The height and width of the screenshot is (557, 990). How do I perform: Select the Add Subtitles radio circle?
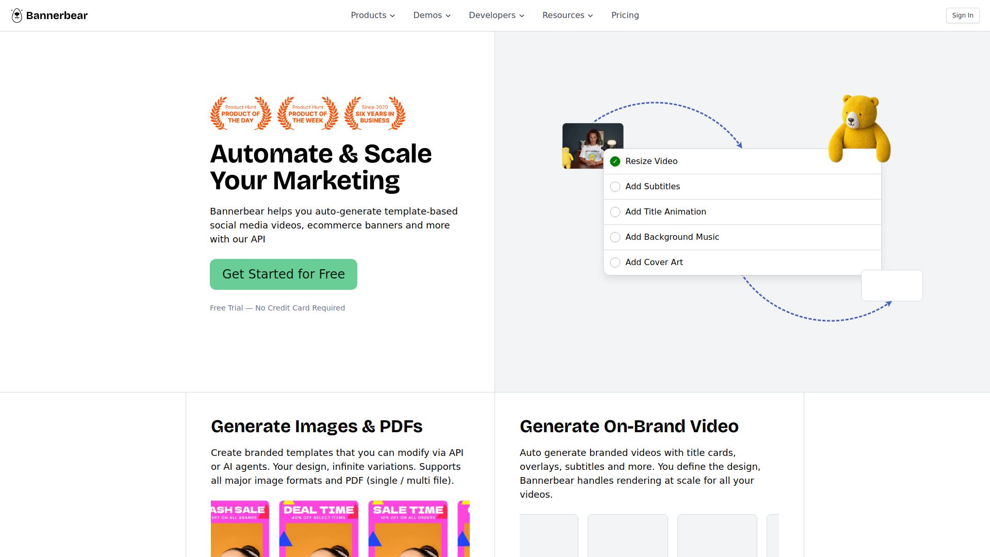pyautogui.click(x=615, y=187)
